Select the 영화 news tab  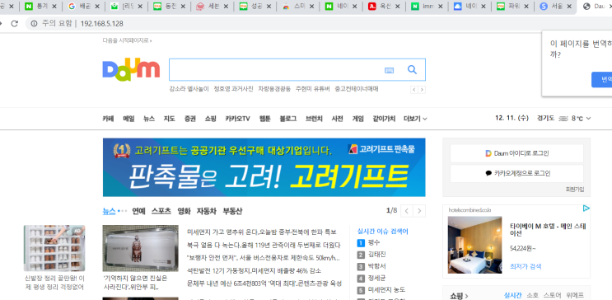[x=184, y=211]
